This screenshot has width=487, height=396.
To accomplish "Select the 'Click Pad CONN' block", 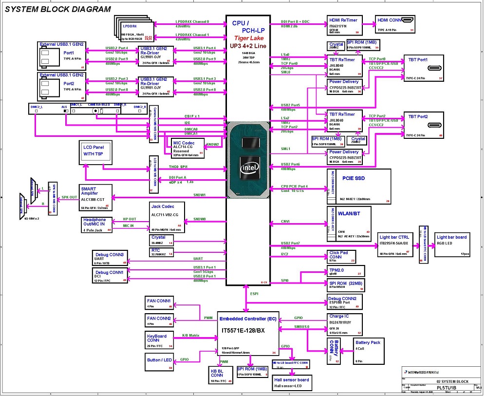I will (x=341, y=257).
